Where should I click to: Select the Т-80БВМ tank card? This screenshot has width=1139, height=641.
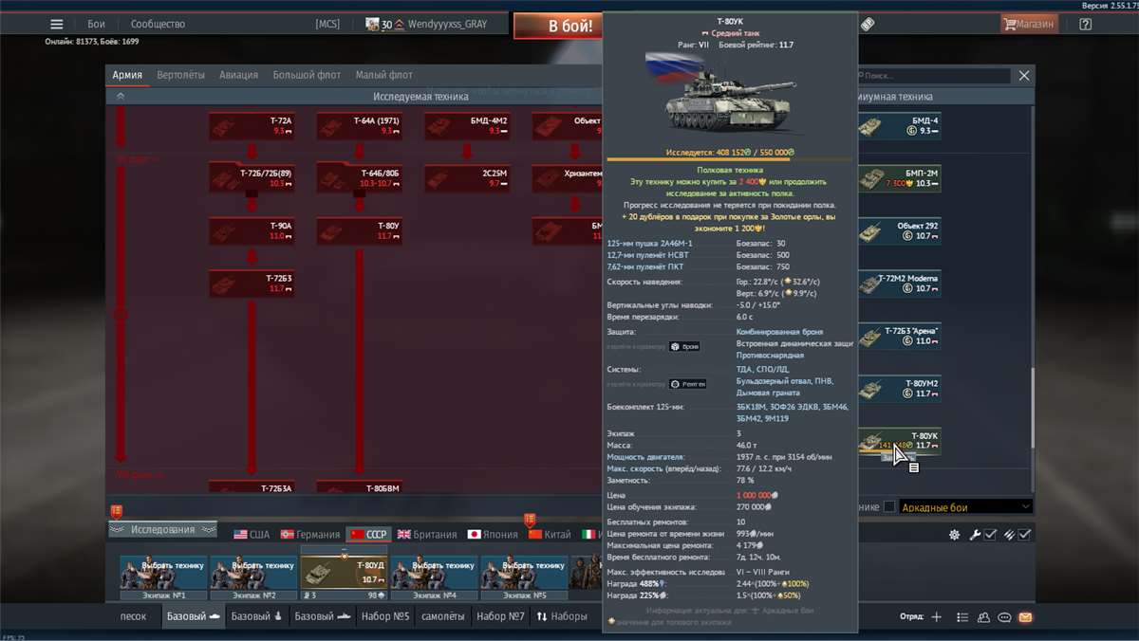click(x=360, y=487)
